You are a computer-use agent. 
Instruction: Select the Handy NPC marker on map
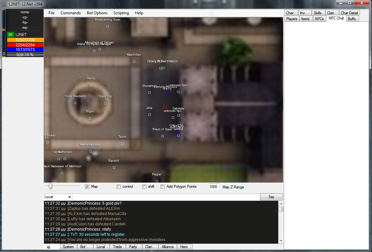91,85
